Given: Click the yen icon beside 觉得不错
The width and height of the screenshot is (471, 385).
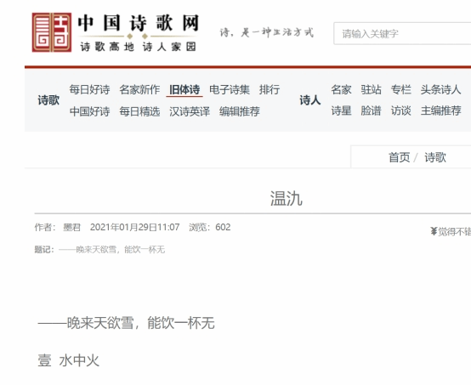Looking at the screenshot, I should [x=434, y=231].
